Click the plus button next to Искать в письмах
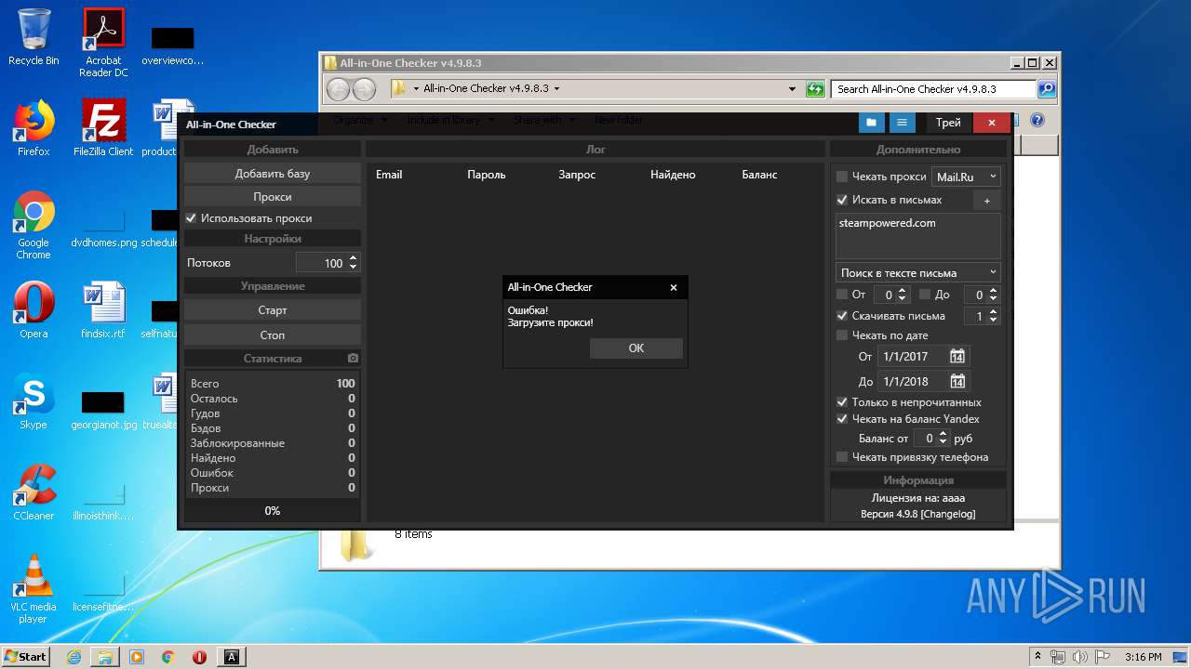The image size is (1191, 669). 987,200
